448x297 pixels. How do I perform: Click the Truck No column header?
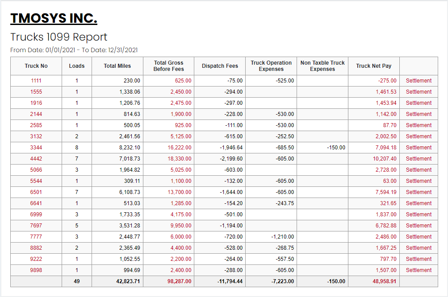(x=36, y=66)
